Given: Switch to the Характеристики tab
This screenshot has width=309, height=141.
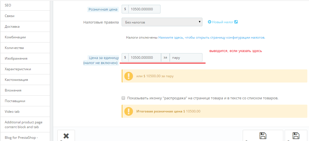Looking at the screenshot, I should (x=25, y=69).
